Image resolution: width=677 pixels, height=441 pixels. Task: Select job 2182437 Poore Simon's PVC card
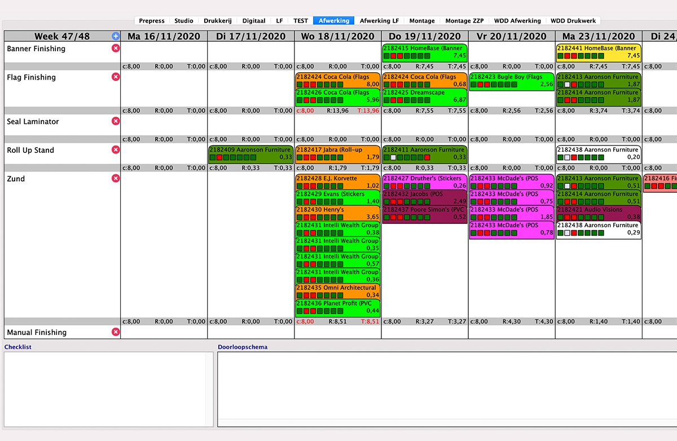point(425,214)
